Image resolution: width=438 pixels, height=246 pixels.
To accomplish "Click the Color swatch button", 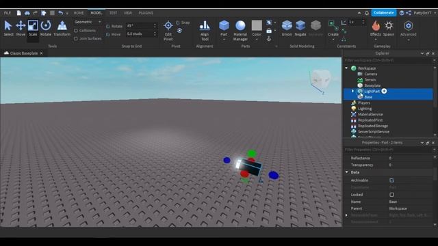I will point(257,26).
